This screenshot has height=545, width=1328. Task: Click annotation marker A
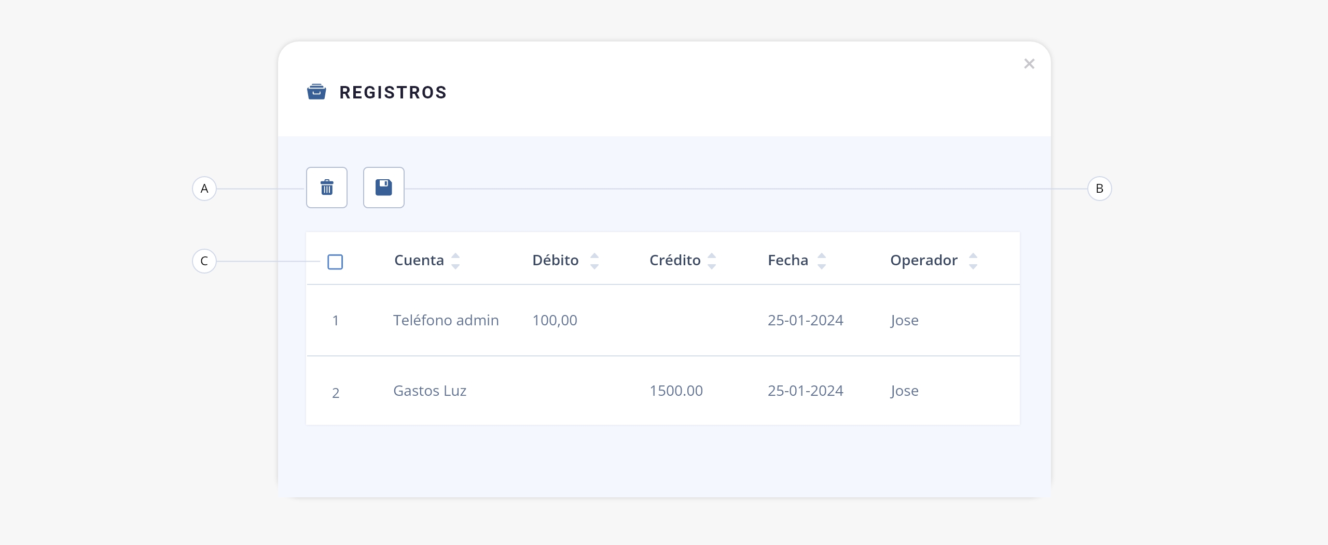coord(204,189)
